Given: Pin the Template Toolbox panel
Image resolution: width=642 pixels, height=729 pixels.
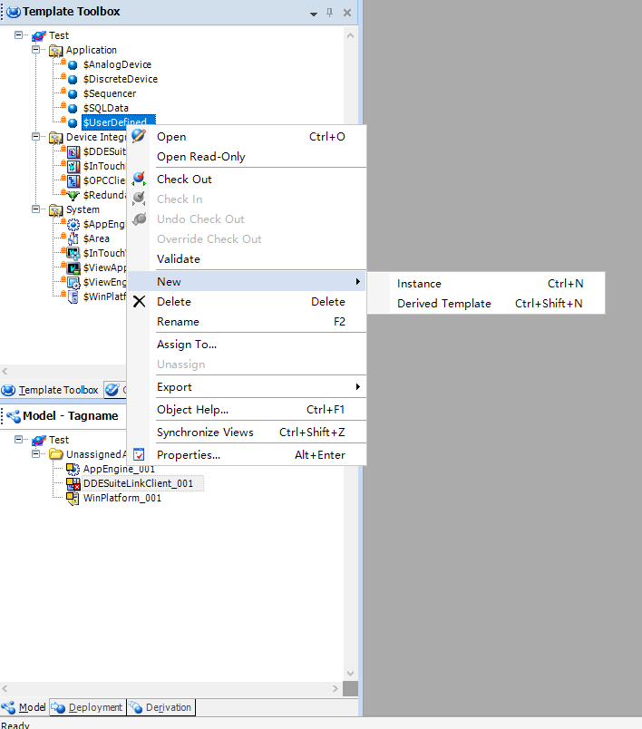Looking at the screenshot, I should (x=329, y=13).
